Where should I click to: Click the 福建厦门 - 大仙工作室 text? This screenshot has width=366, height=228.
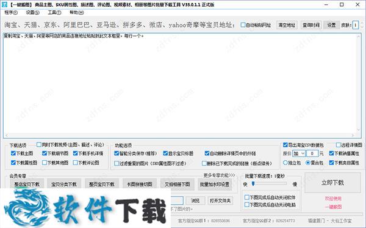(x=329, y=221)
